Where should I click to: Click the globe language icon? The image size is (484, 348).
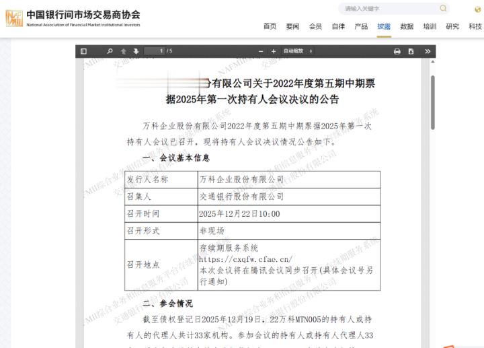477,9
